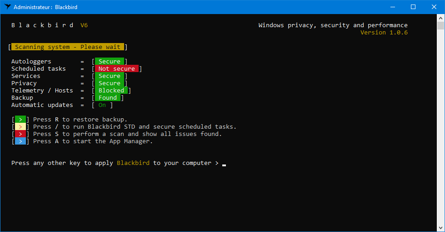The height and width of the screenshot is (232, 445).
Task: Click the Telemetry 'Blocked' status
Action: coord(111,91)
